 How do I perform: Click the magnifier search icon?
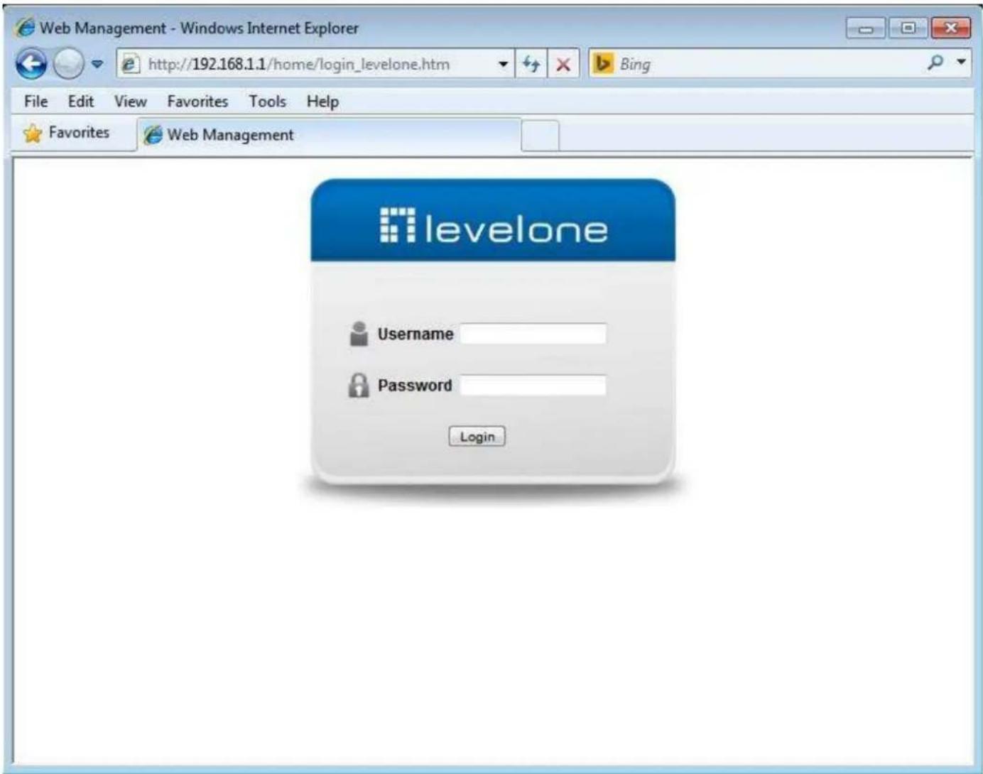click(935, 63)
